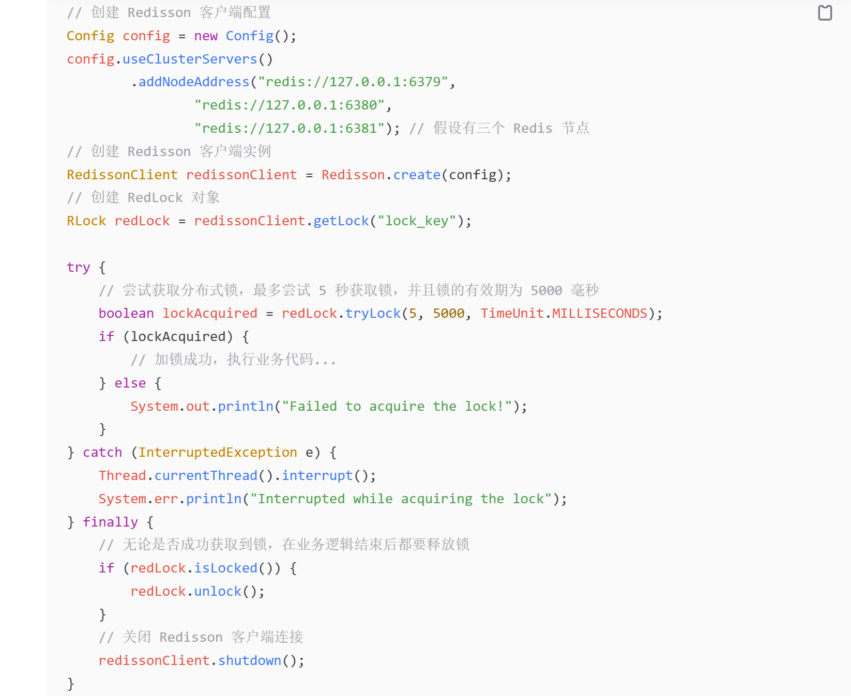851x696 pixels.
Task: Select the text "config.useClusterServers()"
Action: coord(170,59)
